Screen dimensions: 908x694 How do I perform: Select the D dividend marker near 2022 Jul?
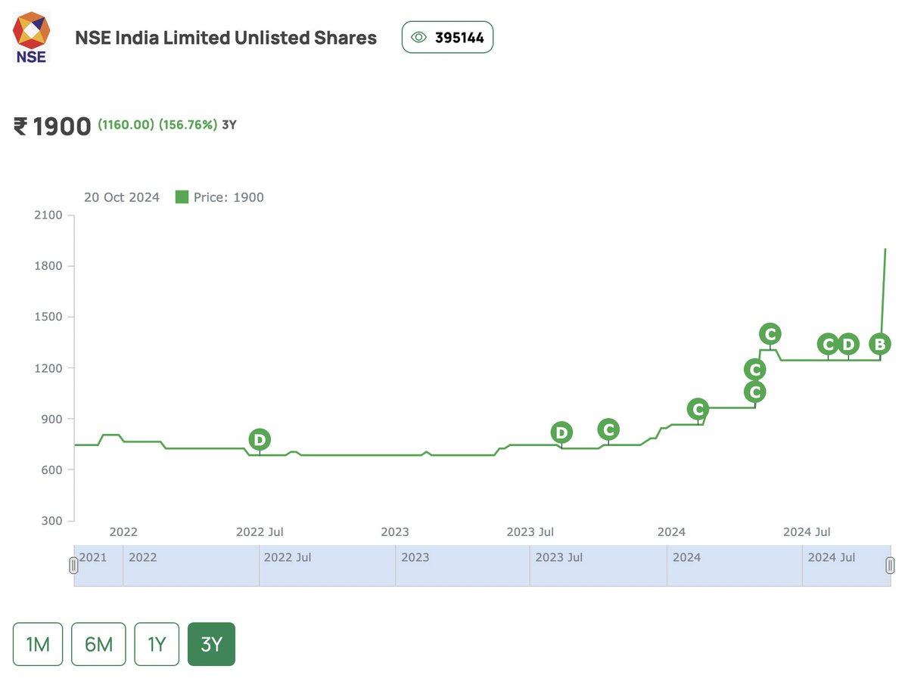(x=260, y=439)
